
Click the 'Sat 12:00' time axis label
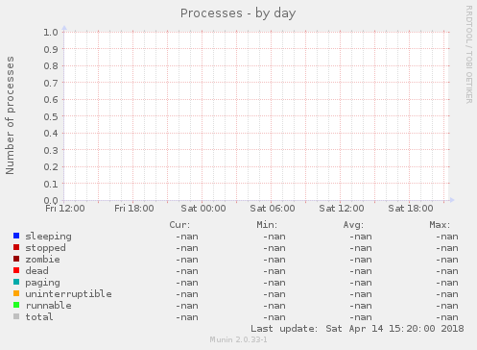(x=342, y=209)
